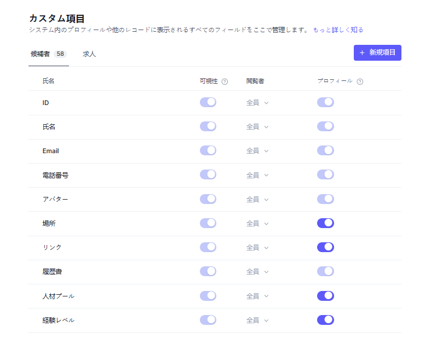Open viewer dropdown for ID row
Viewport: 425px width, 338px height.
(257, 103)
